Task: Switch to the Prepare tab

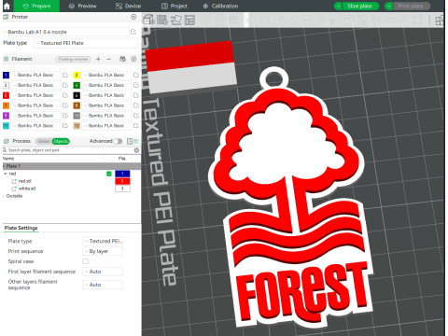Action: 36,6
